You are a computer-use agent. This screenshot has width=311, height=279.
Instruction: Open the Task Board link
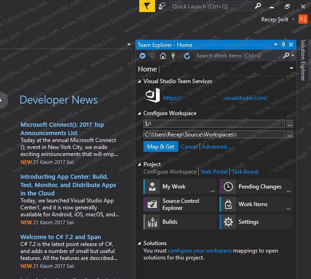pos(245,172)
